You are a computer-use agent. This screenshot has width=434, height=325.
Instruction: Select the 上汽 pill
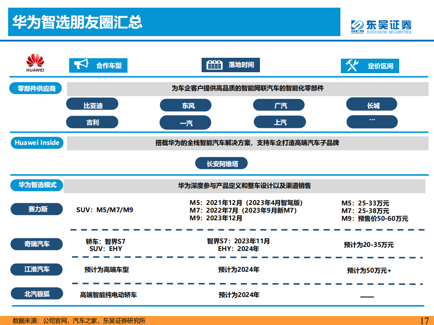280,122
